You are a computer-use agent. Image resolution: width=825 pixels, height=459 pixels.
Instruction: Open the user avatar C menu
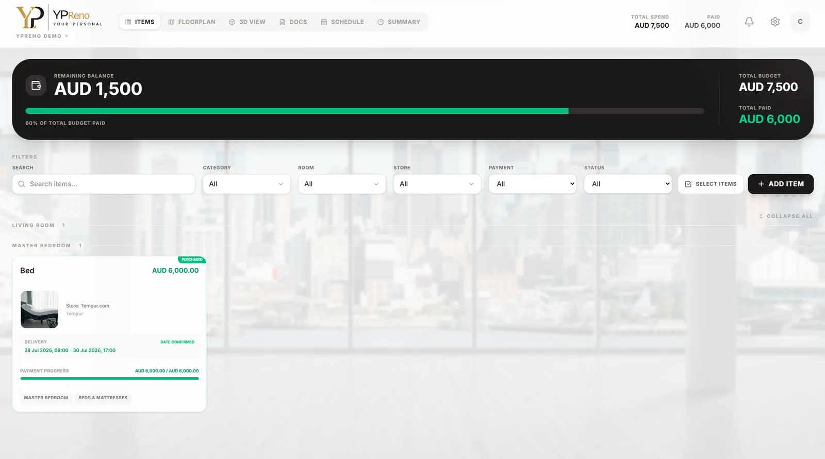(x=800, y=22)
